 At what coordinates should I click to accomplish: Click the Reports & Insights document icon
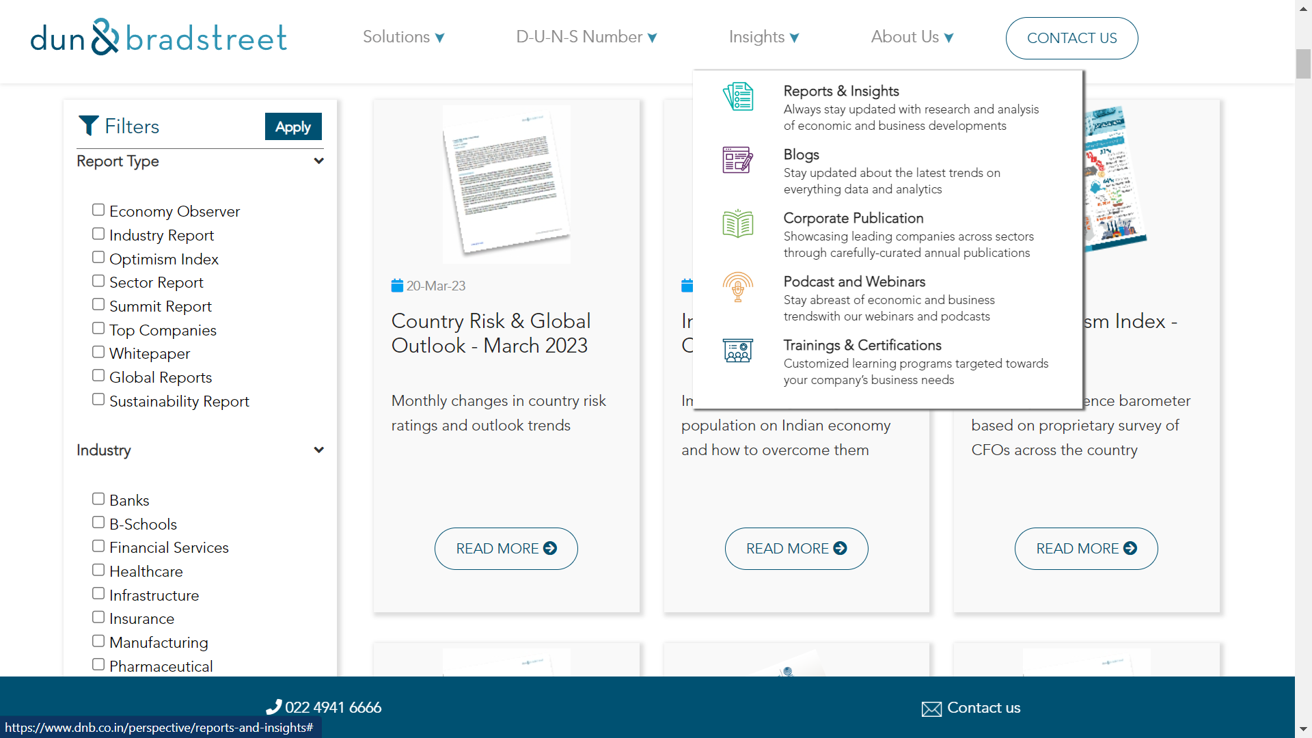738,96
